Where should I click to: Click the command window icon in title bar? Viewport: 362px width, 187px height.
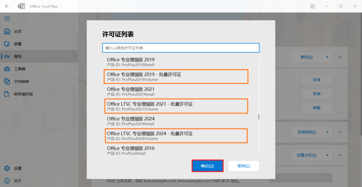click(313, 6)
